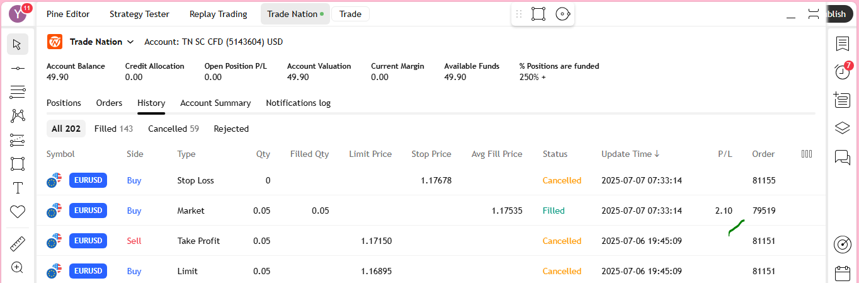Open the watchlist panel icon
This screenshot has width=859, height=283.
pos(842,43)
